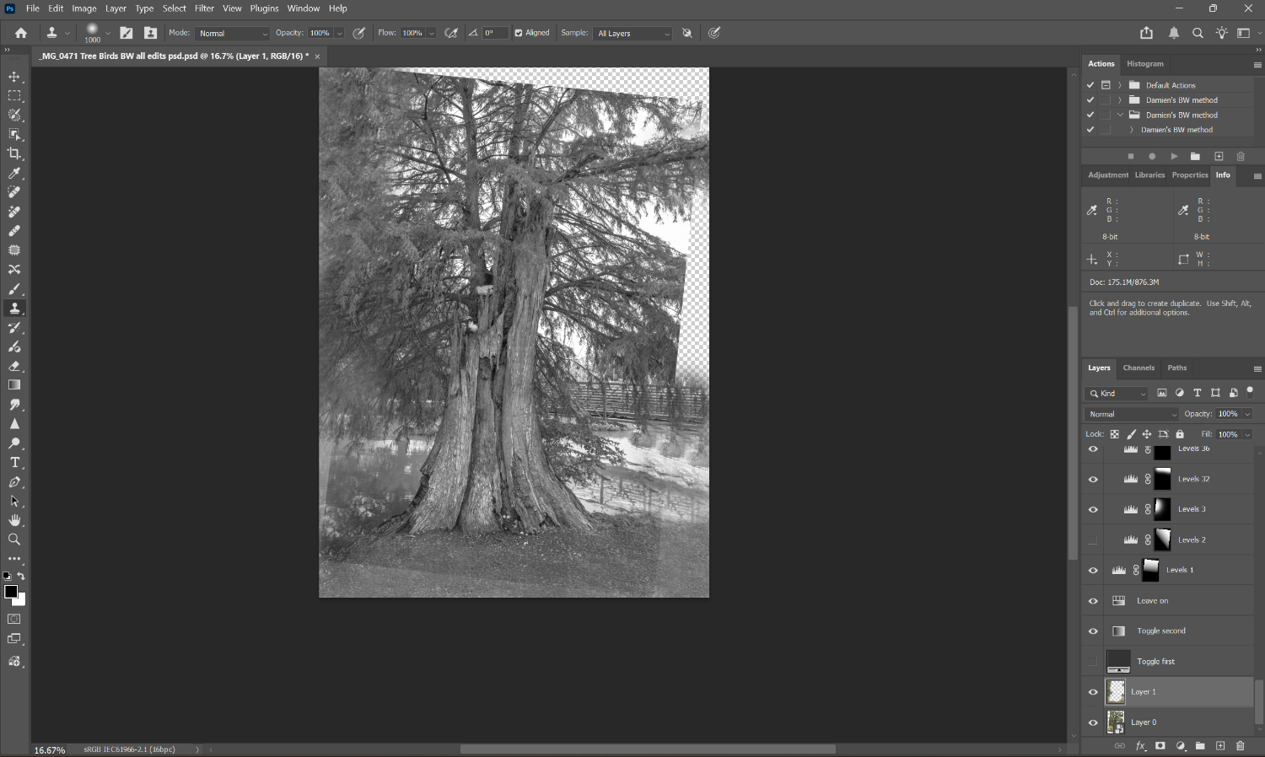Pick the Eyedropper tool
This screenshot has width=1265, height=757.
pyautogui.click(x=14, y=173)
